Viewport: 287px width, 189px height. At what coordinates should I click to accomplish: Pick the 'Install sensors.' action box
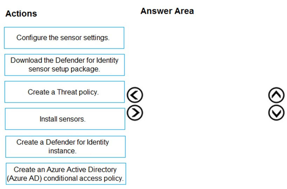[65, 119]
